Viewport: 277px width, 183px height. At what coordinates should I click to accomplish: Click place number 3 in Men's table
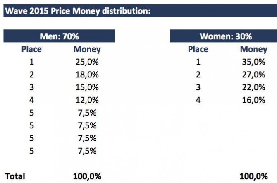click(31, 87)
